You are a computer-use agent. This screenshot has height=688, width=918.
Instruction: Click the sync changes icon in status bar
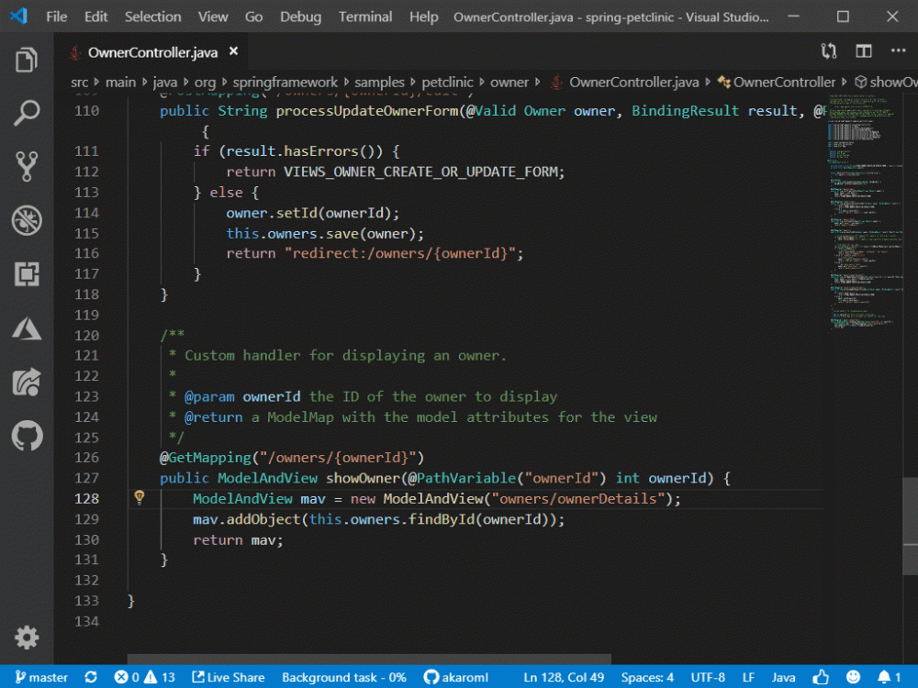tap(90, 677)
